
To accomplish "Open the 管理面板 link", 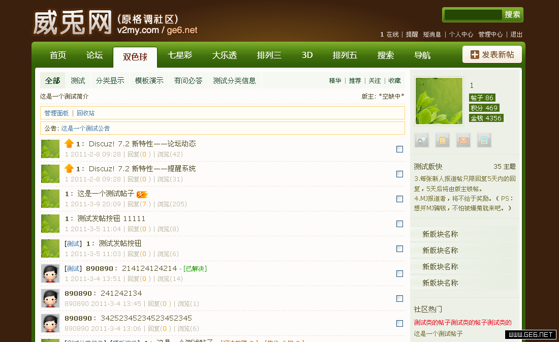I will point(56,113).
